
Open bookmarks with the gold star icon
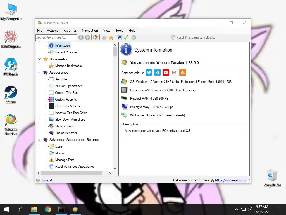pos(111,38)
